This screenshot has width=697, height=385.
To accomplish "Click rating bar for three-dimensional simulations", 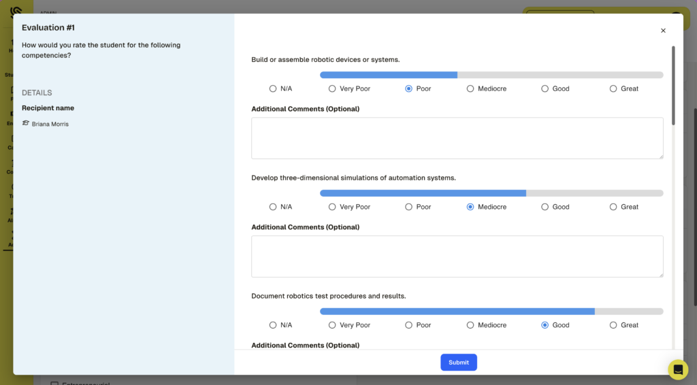I will pos(491,193).
